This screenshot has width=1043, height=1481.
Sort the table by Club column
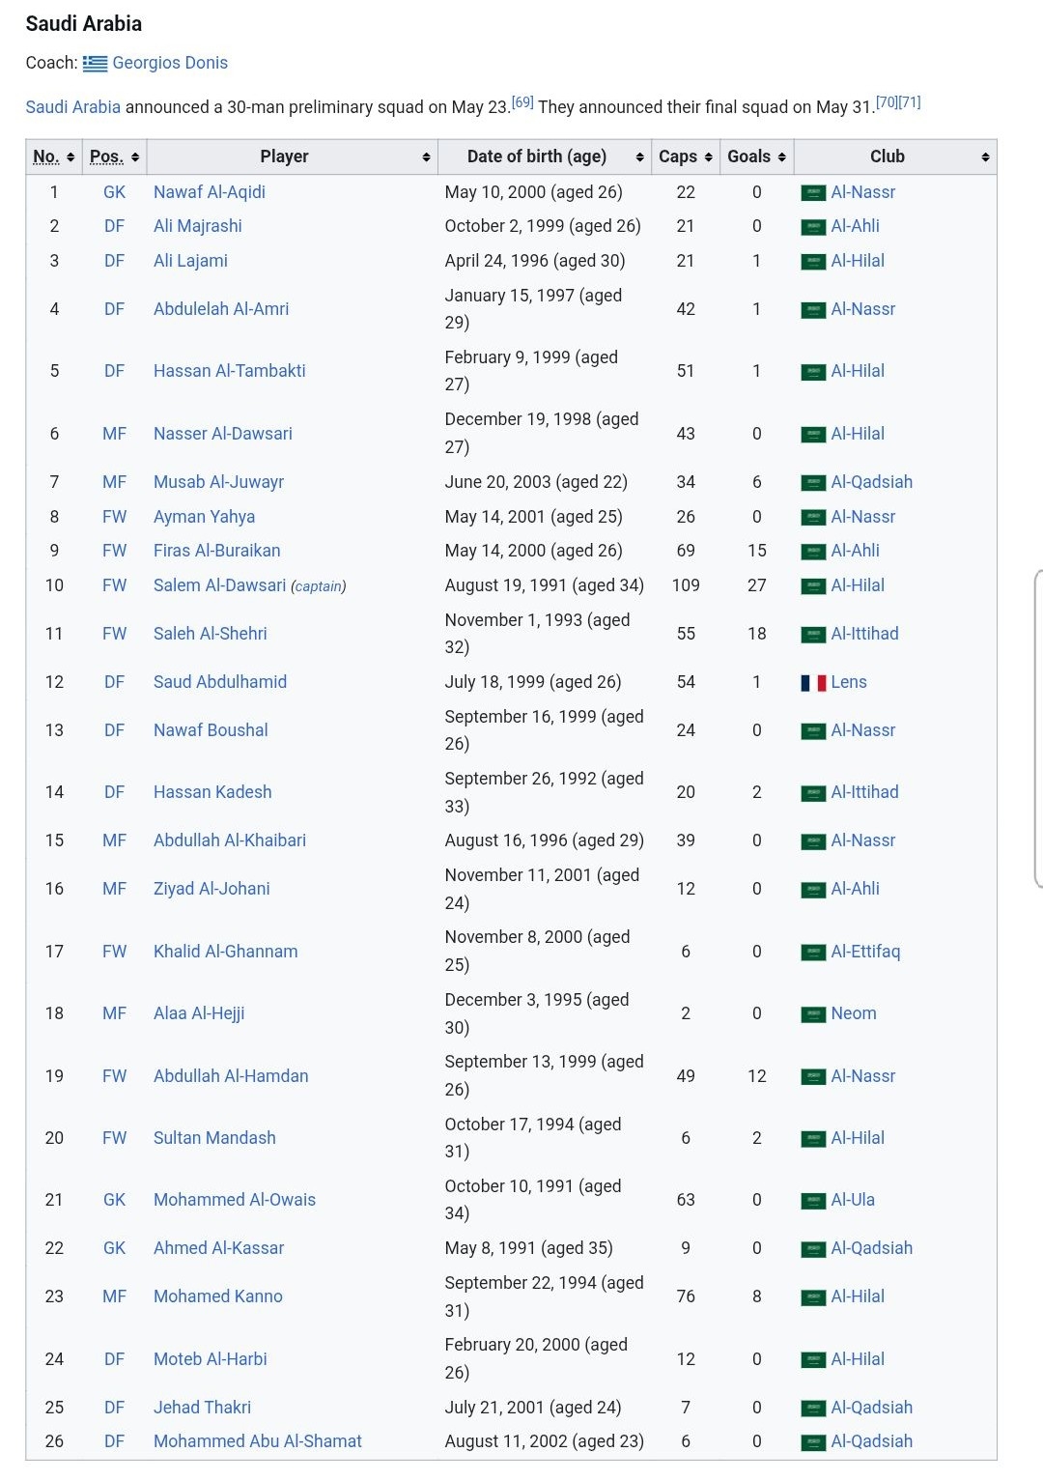[895, 157]
